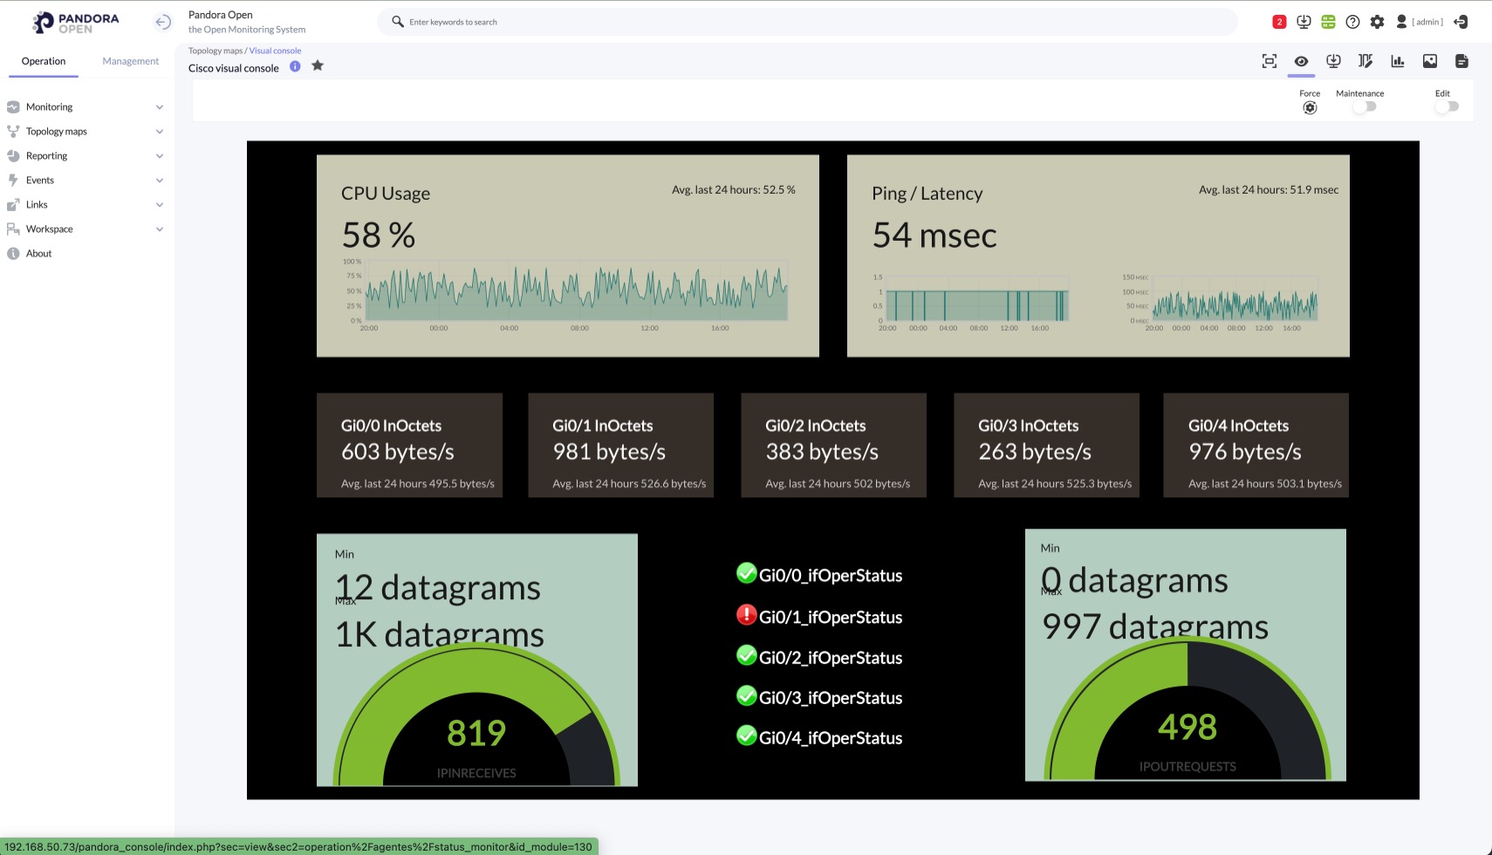The image size is (1492, 855).
Task: Click the bar chart icon in console toolbar
Action: tap(1398, 61)
